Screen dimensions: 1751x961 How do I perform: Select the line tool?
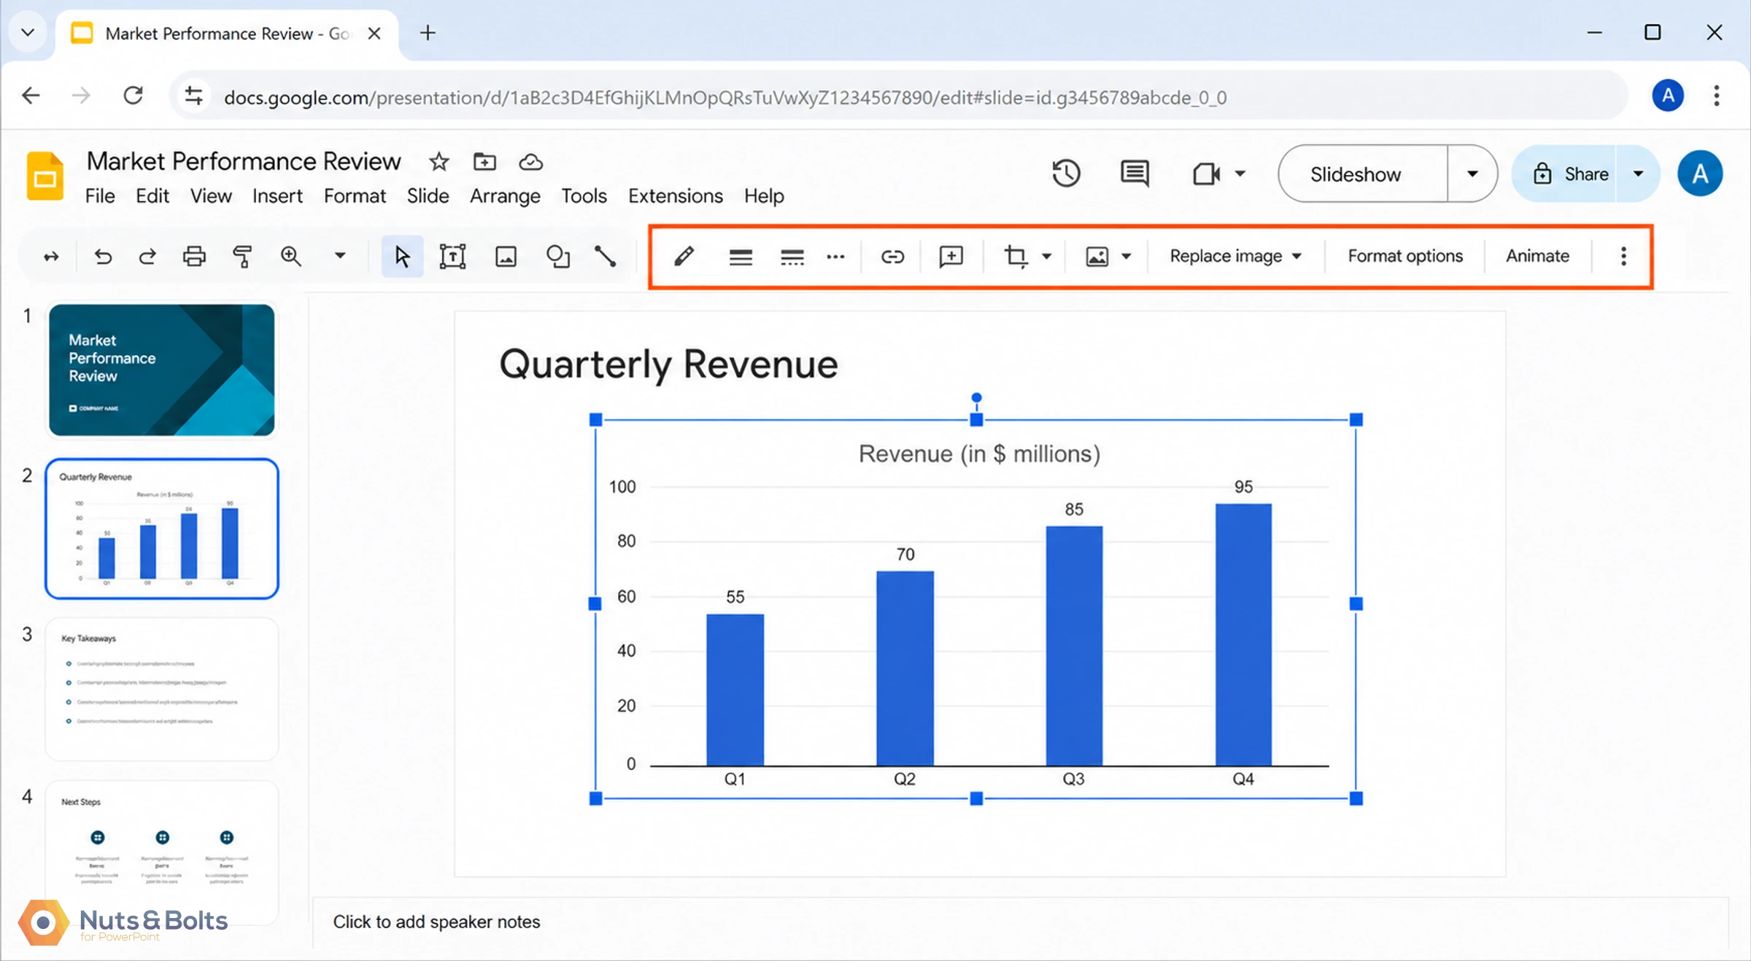pyautogui.click(x=605, y=257)
